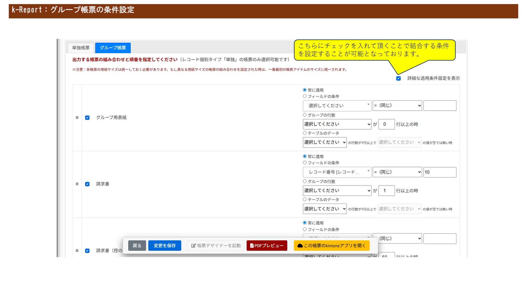The height and width of the screenshot is (296, 527).
Task: Click drag handle icon beside 請求書 row
Action: click(x=77, y=184)
